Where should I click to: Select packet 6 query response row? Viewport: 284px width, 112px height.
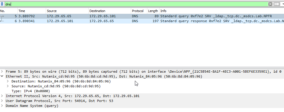142,21
